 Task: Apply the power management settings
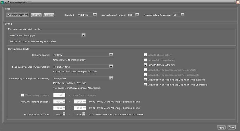221,127
